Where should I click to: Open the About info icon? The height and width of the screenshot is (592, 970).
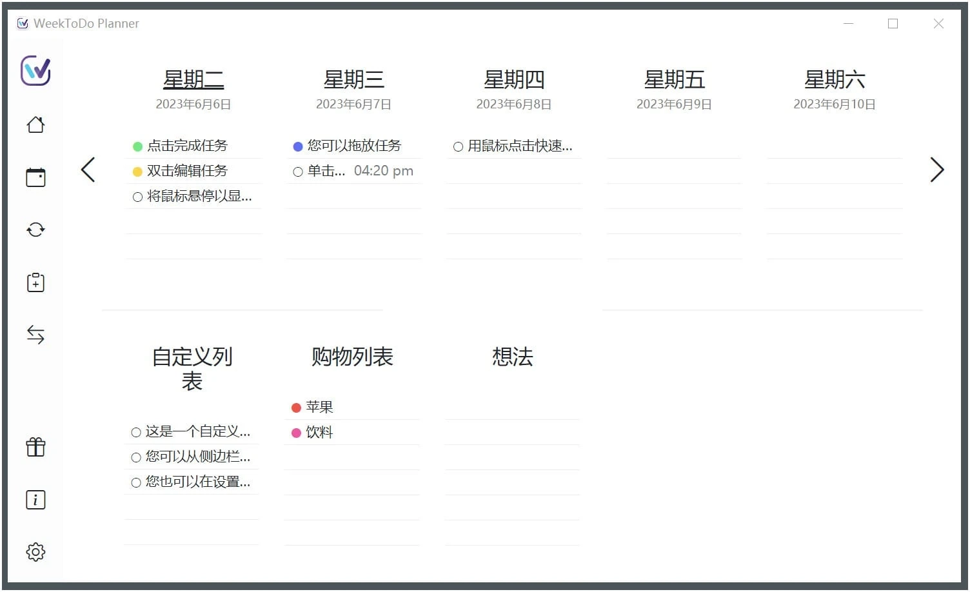click(x=35, y=499)
